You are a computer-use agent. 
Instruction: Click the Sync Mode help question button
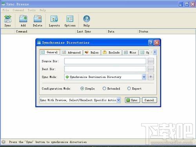click(151, 77)
